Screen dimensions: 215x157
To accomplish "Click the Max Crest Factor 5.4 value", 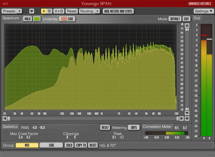I will [x=21, y=137].
